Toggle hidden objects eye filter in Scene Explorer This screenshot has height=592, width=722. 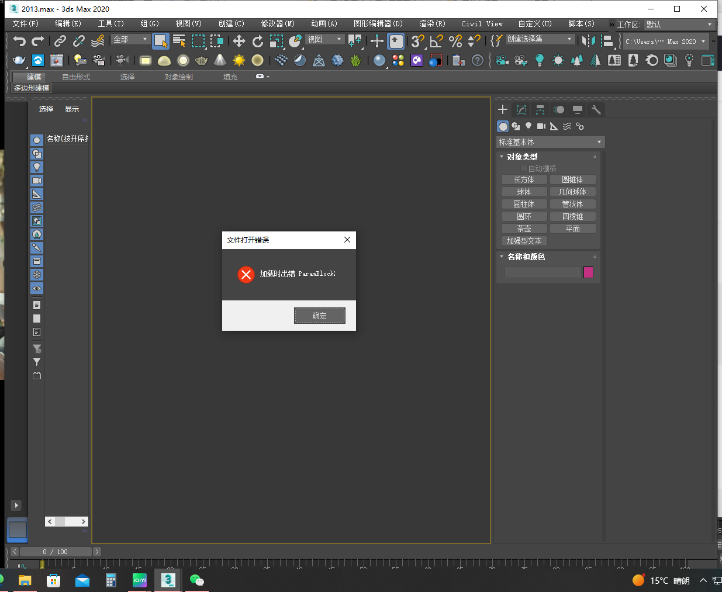37,288
